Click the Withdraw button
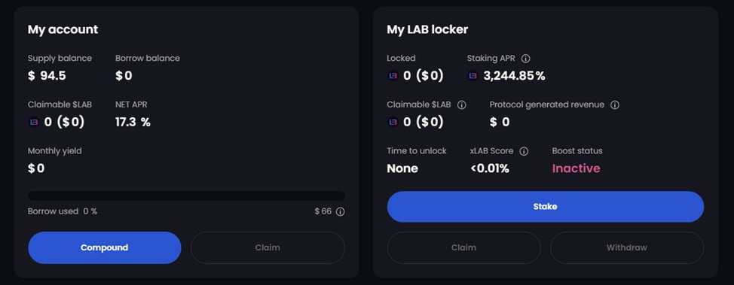The width and height of the screenshot is (734, 285). coord(627,247)
